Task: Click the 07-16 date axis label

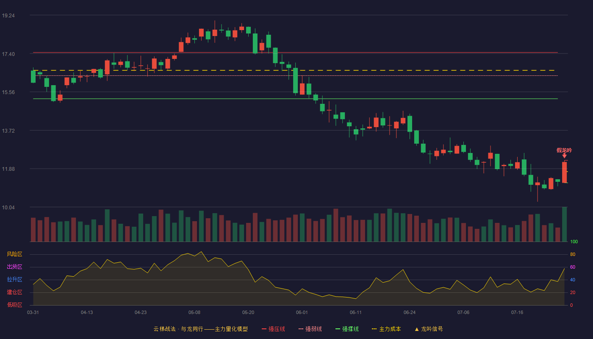Action: 517,312
